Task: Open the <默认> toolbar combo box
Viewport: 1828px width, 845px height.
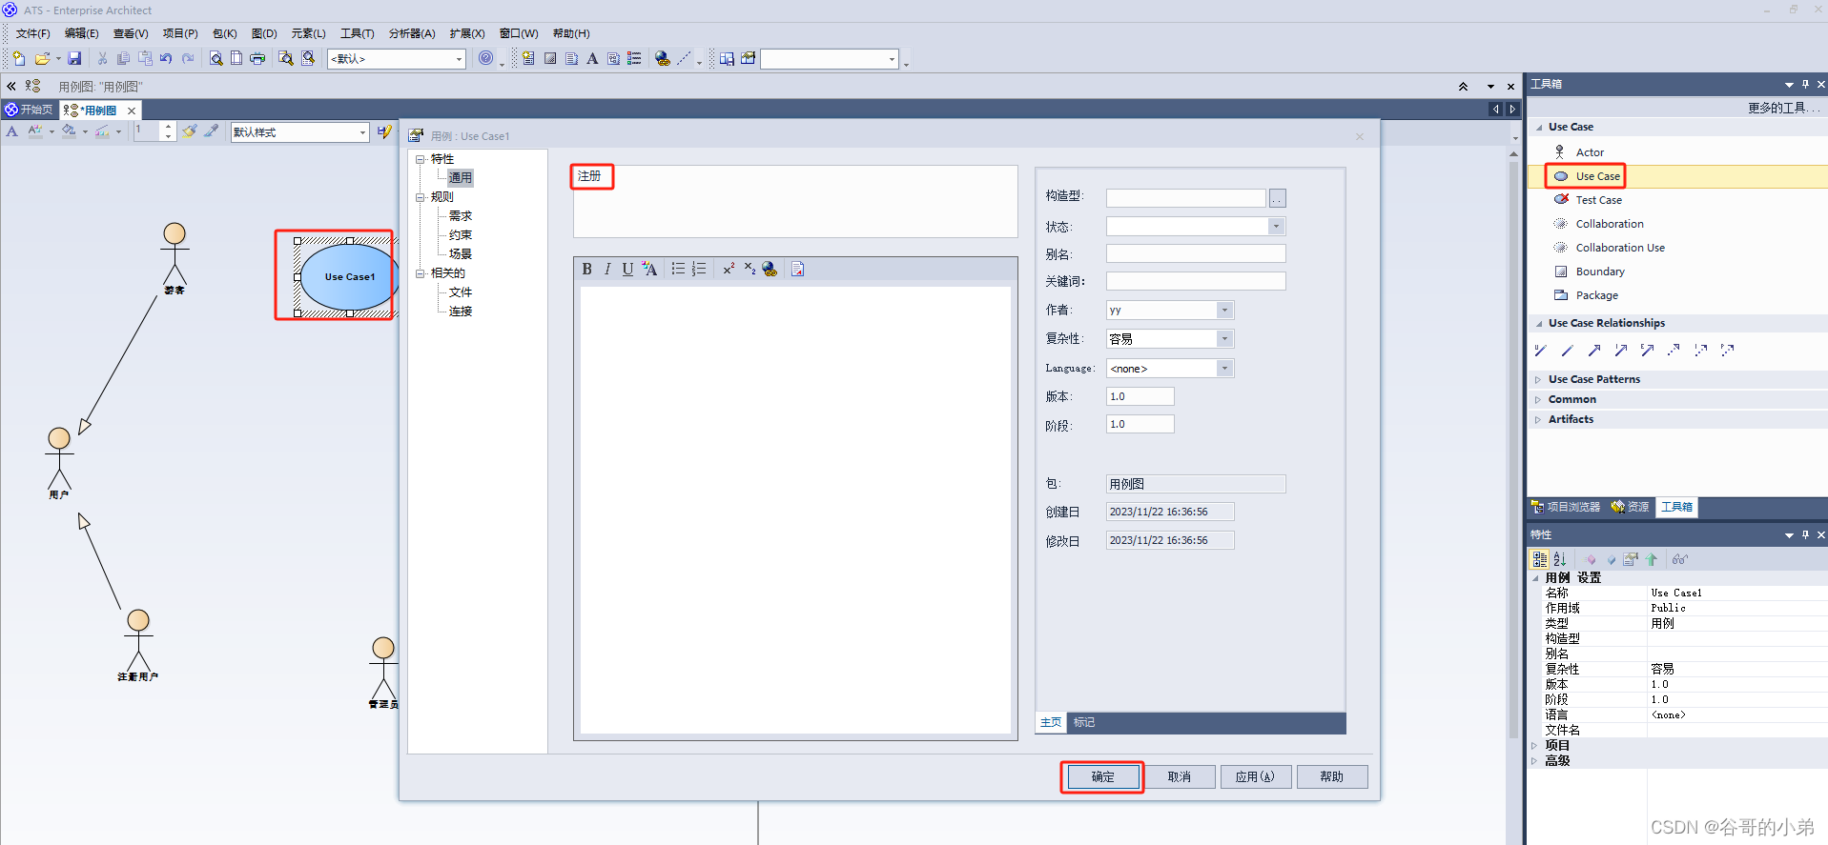Action: pos(459,59)
